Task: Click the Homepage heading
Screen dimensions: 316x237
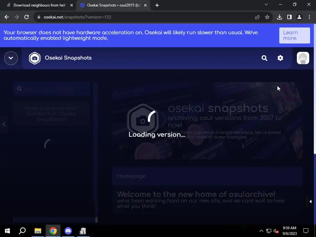Action: 131,176
